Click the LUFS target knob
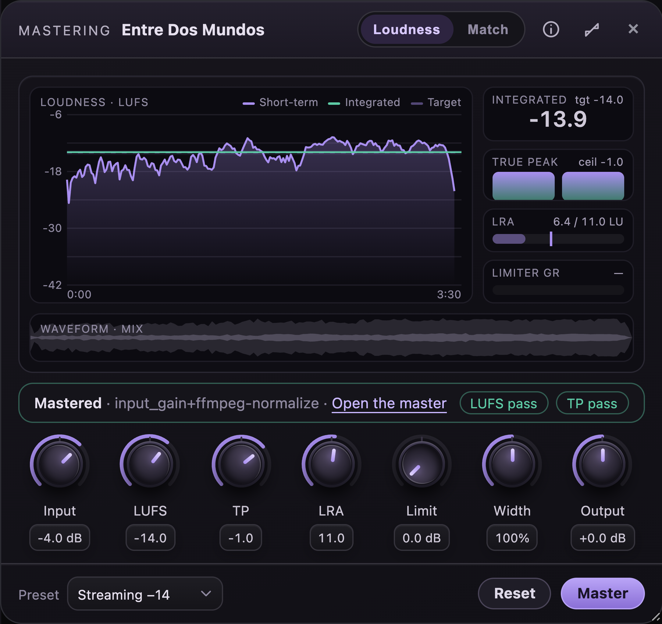662x624 pixels. coord(150,464)
